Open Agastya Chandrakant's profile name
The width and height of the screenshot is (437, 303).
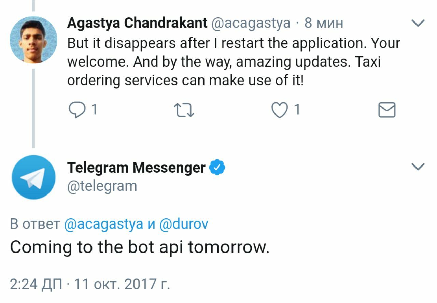point(137,23)
